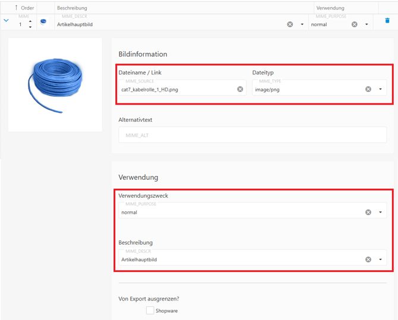Delete the image row with trash icon
This screenshot has width=398, height=320.
click(x=387, y=21)
